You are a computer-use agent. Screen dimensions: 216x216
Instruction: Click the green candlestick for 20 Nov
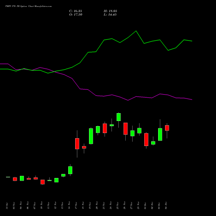[98, 130]
